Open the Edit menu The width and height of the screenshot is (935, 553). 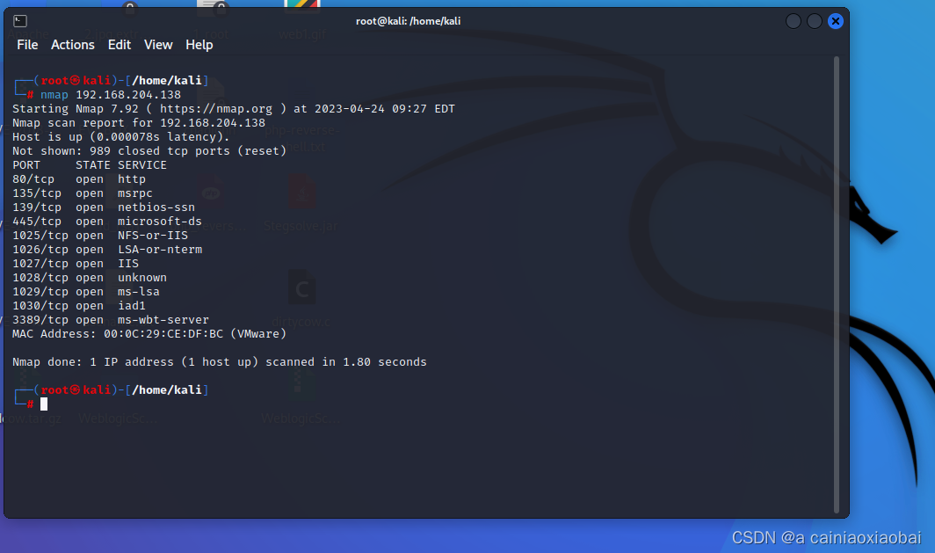click(120, 45)
